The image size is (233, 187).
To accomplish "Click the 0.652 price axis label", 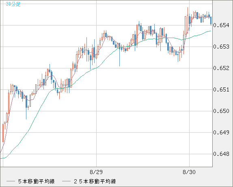I will 221,68.
